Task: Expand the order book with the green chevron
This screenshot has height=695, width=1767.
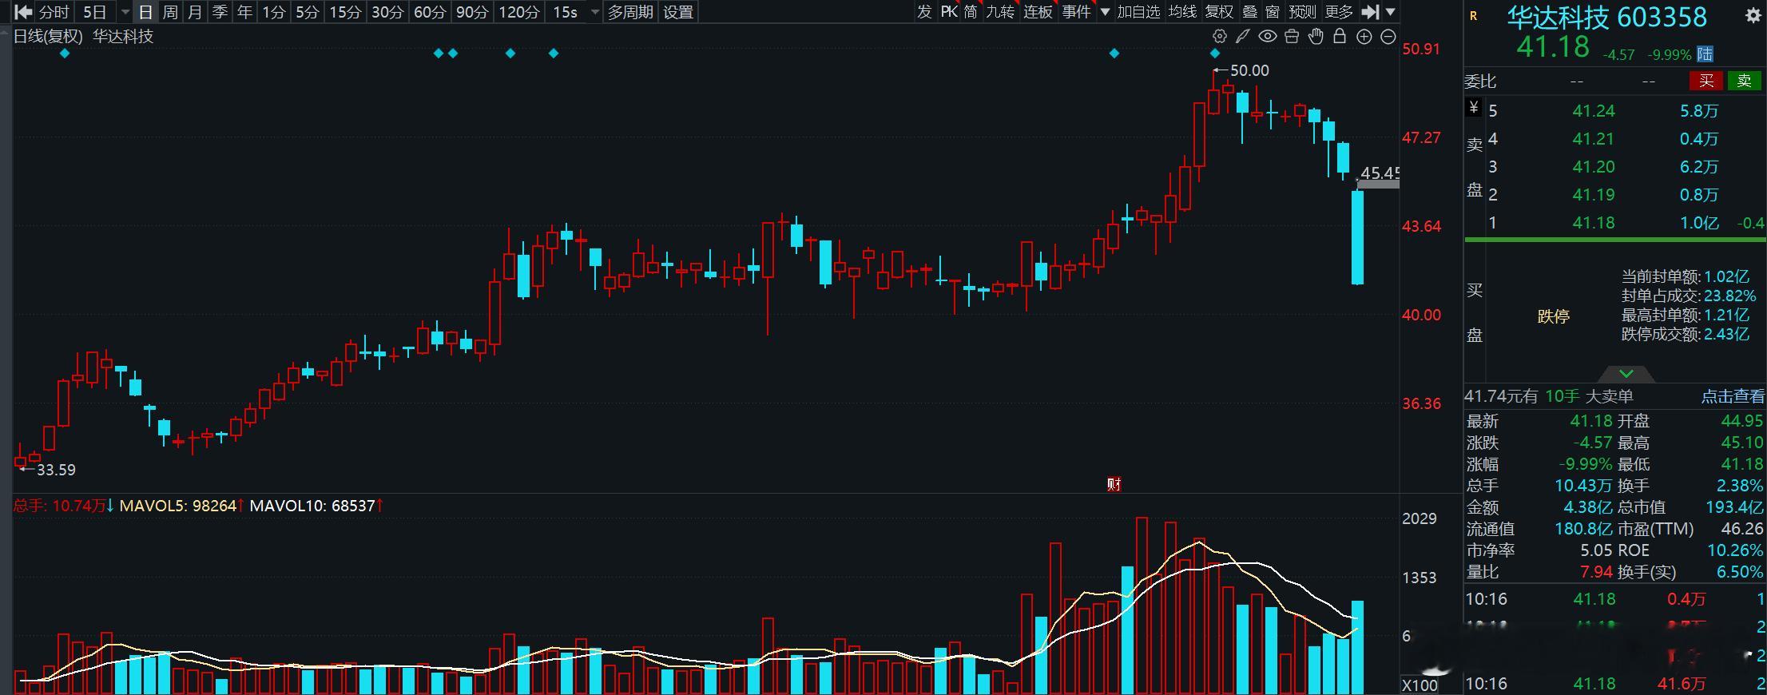Action: pyautogui.click(x=1626, y=374)
